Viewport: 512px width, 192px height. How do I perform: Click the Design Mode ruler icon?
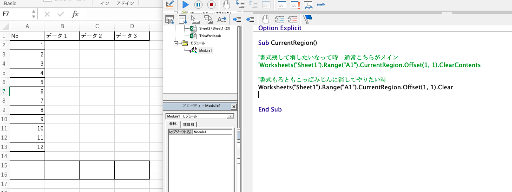tap(170, 4)
